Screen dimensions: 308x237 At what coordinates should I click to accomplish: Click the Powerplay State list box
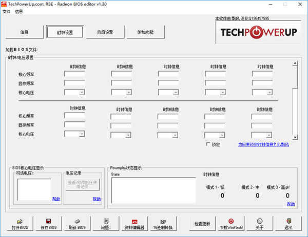[153, 190]
